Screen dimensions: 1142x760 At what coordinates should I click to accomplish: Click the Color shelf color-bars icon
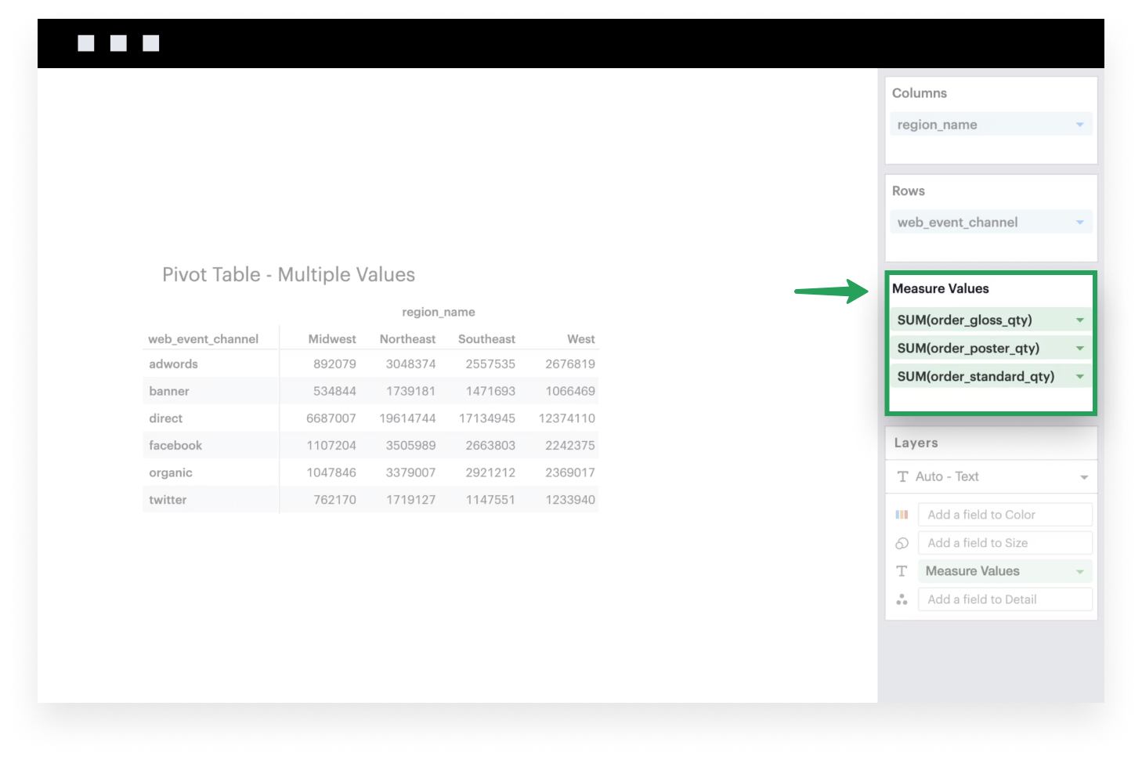tap(902, 514)
